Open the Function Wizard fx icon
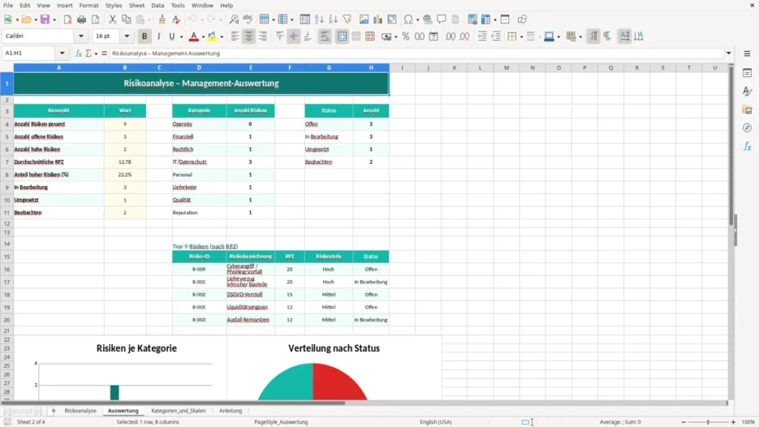This screenshot has height=427, width=759. (x=79, y=53)
